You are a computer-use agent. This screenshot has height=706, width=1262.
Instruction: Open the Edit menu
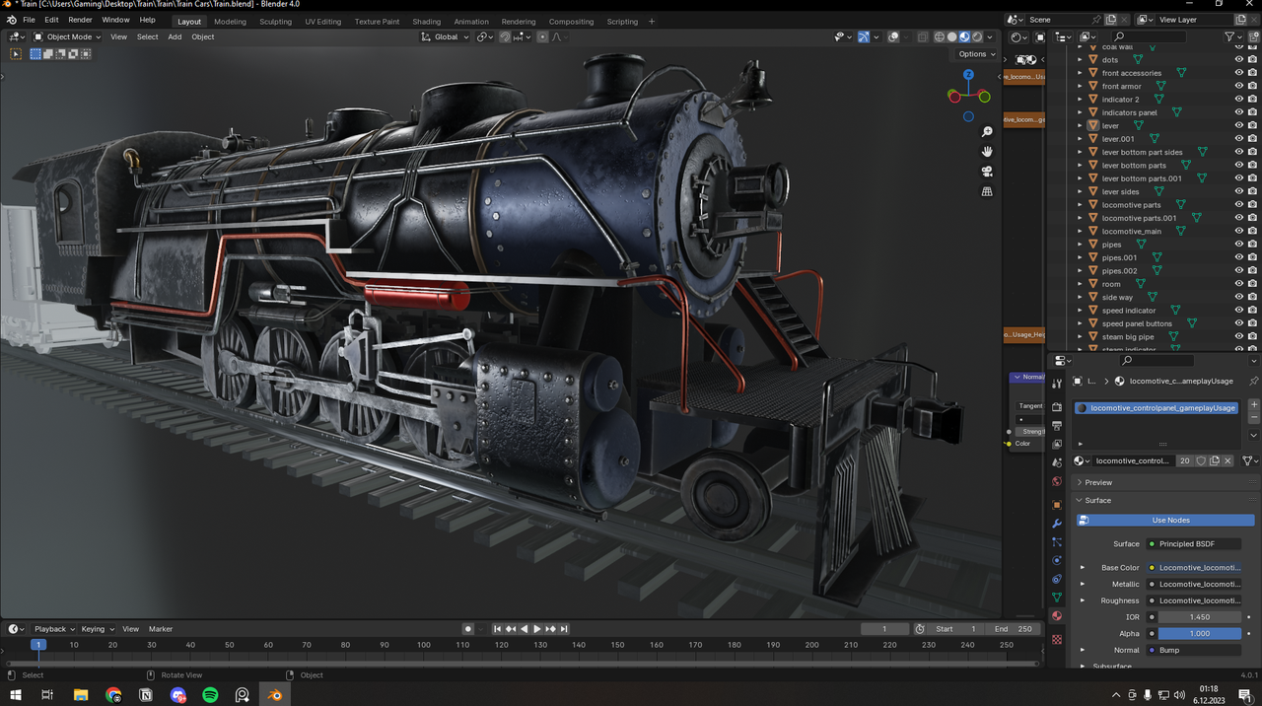click(51, 20)
